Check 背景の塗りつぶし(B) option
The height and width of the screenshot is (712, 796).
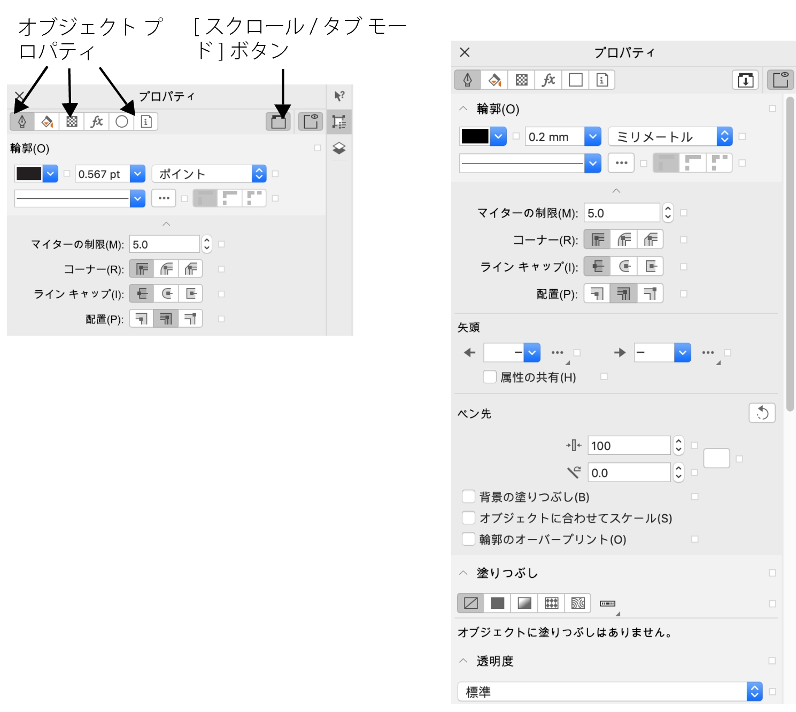[x=468, y=497]
